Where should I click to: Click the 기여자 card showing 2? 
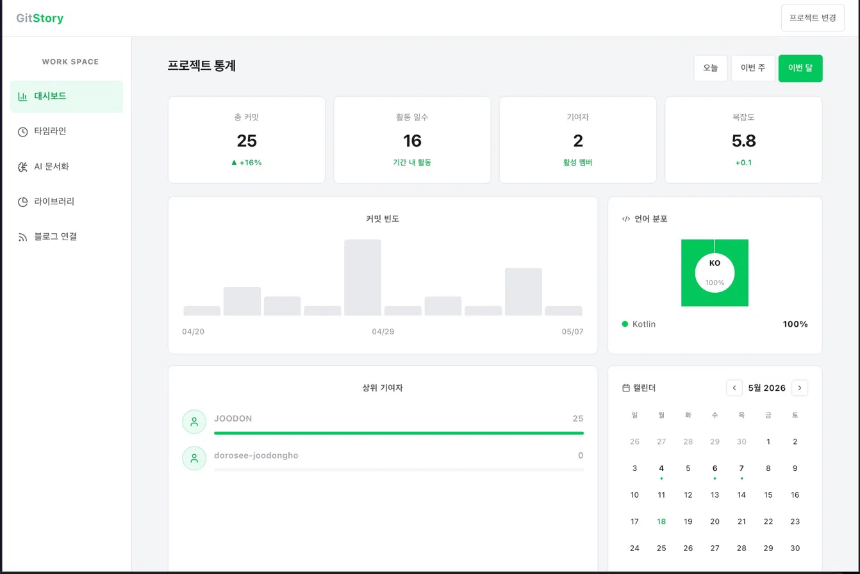(x=578, y=140)
